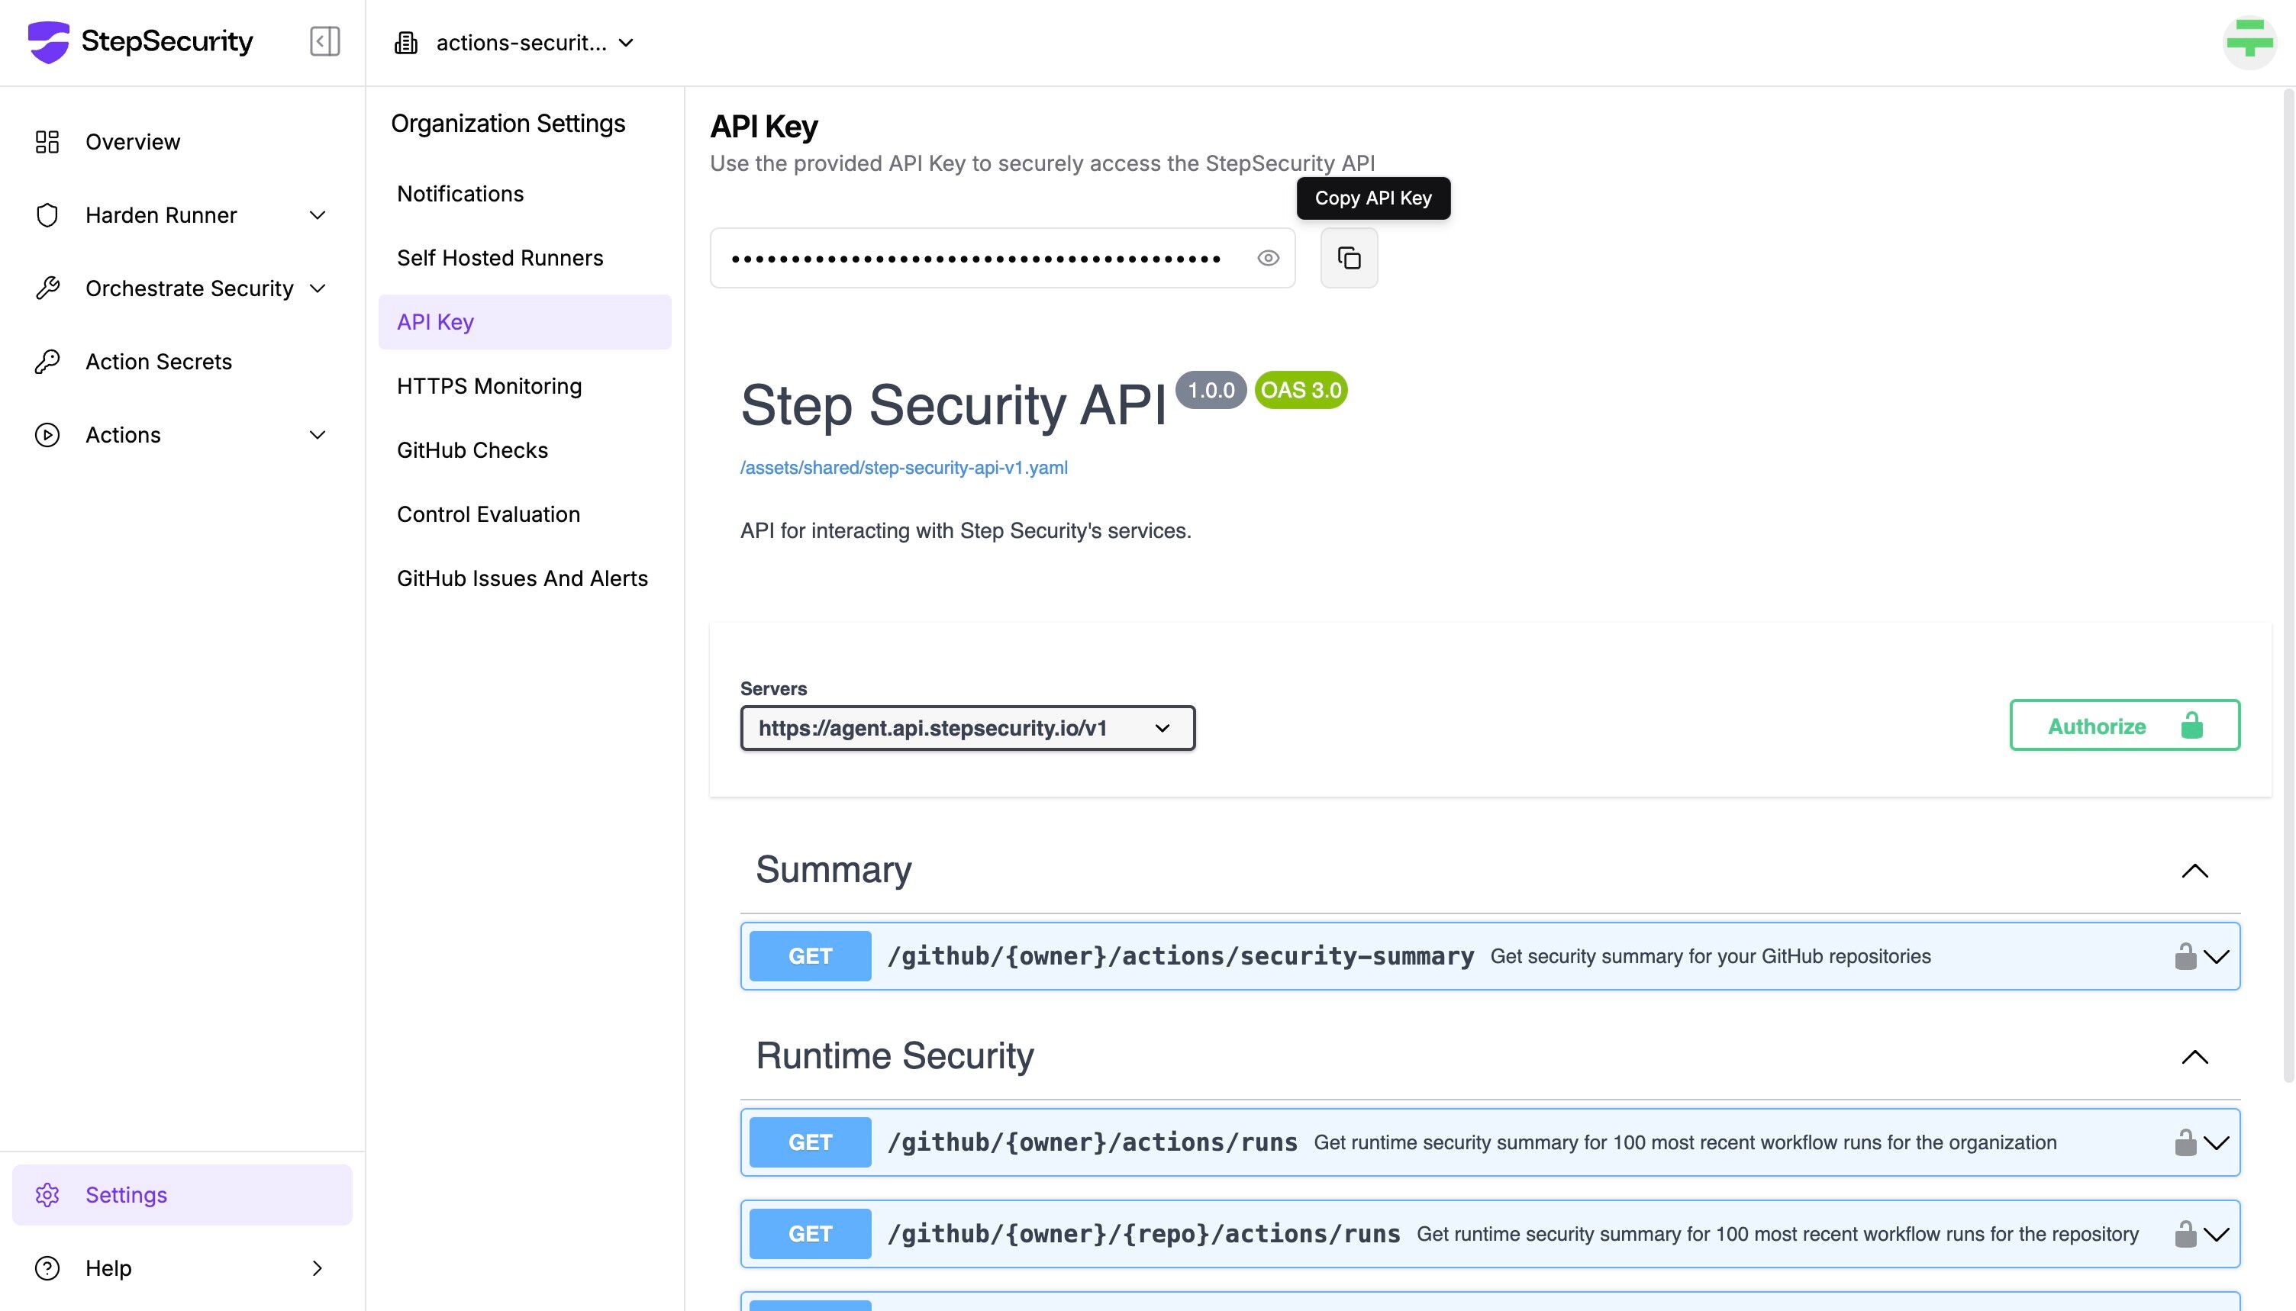2296x1311 pixels.
Task: Click GET button for security-summary endpoint
Action: click(x=809, y=956)
